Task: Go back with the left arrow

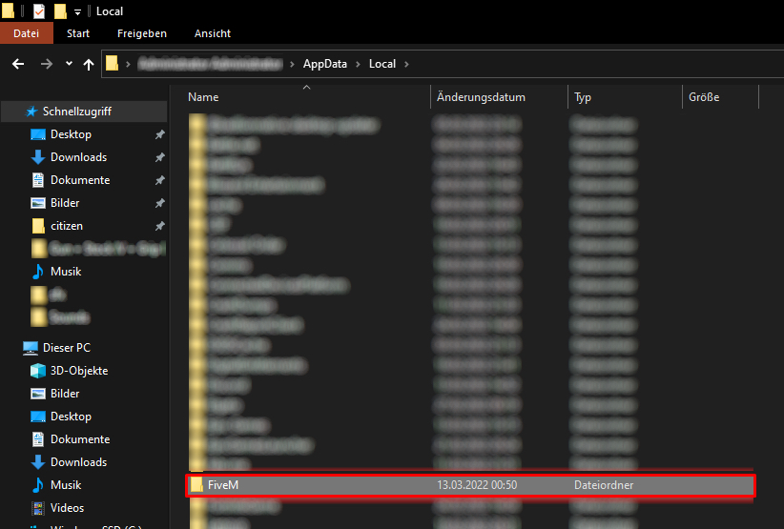Action: point(18,64)
